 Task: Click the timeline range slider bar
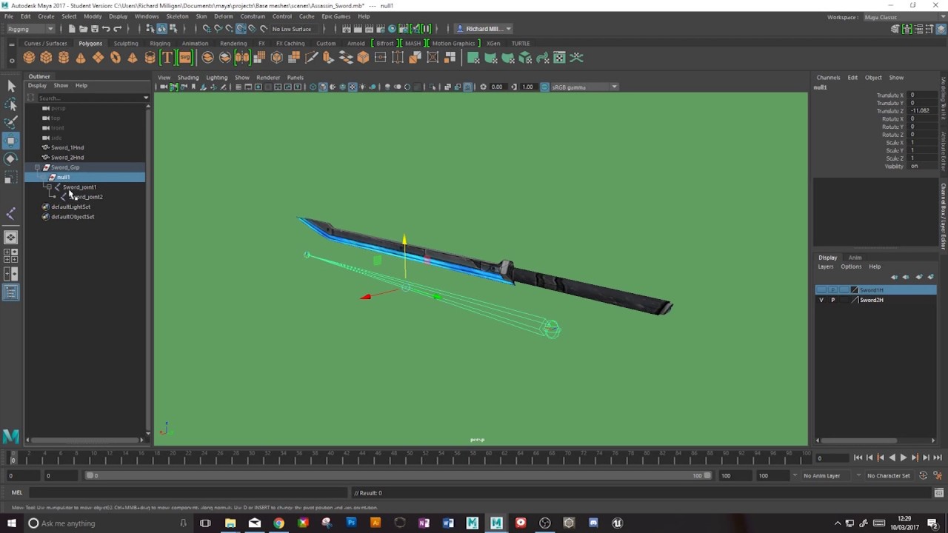[x=400, y=476]
